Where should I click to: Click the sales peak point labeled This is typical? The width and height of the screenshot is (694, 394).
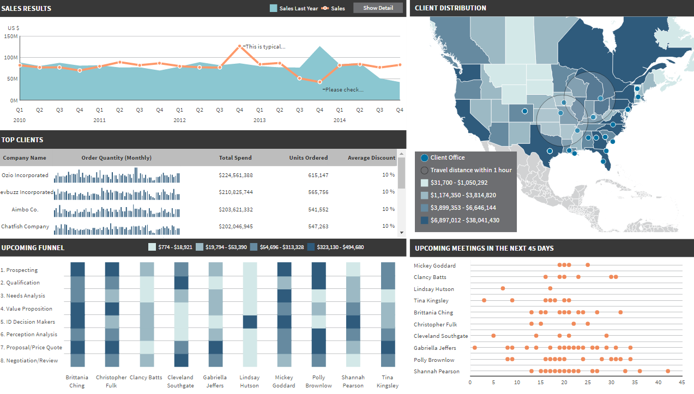pyautogui.click(x=239, y=47)
